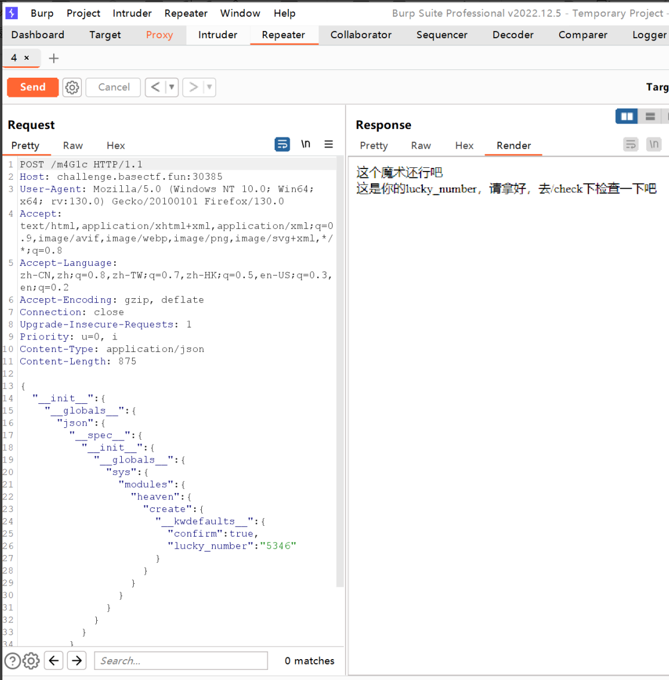Click the Content-Length: 875 header

click(78, 362)
